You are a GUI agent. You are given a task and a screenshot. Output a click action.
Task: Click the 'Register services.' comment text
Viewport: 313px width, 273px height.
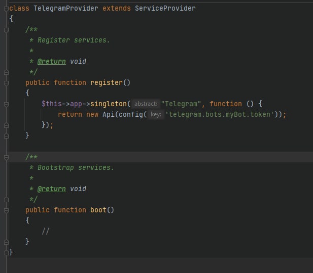tap(74, 40)
